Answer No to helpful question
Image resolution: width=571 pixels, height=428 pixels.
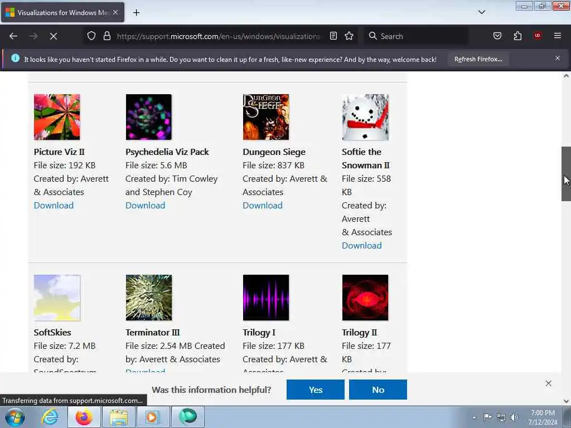click(x=378, y=390)
